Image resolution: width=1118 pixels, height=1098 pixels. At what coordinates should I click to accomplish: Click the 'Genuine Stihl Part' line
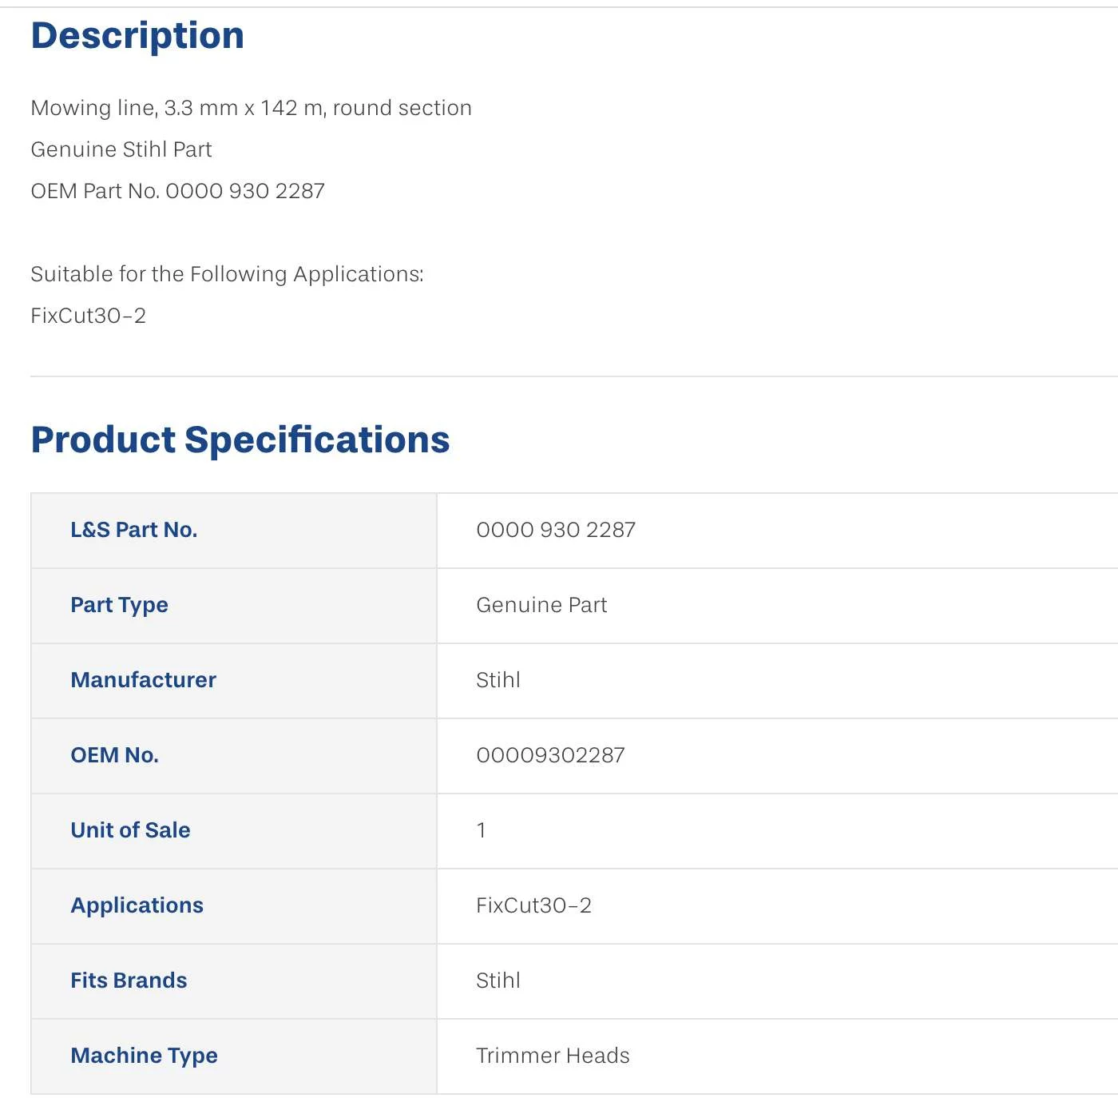(121, 149)
